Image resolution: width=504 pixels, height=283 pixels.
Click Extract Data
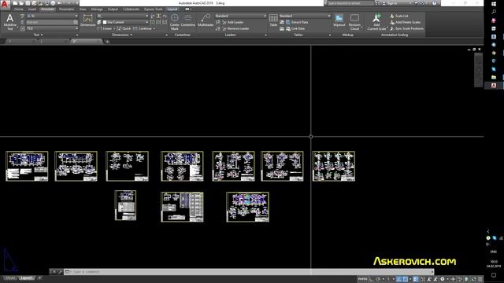(x=297, y=22)
